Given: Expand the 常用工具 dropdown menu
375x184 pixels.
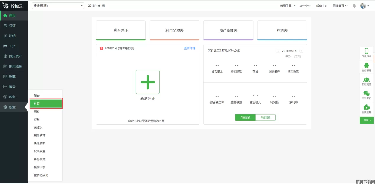Looking at the screenshot, I should (287, 6).
